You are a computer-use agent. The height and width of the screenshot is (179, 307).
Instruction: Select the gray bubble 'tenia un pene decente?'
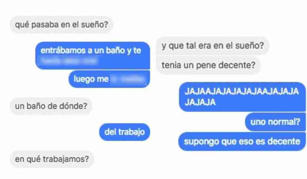(208, 65)
